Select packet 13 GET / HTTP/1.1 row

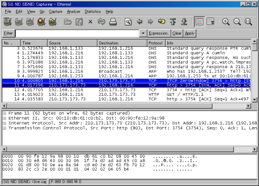point(126,95)
